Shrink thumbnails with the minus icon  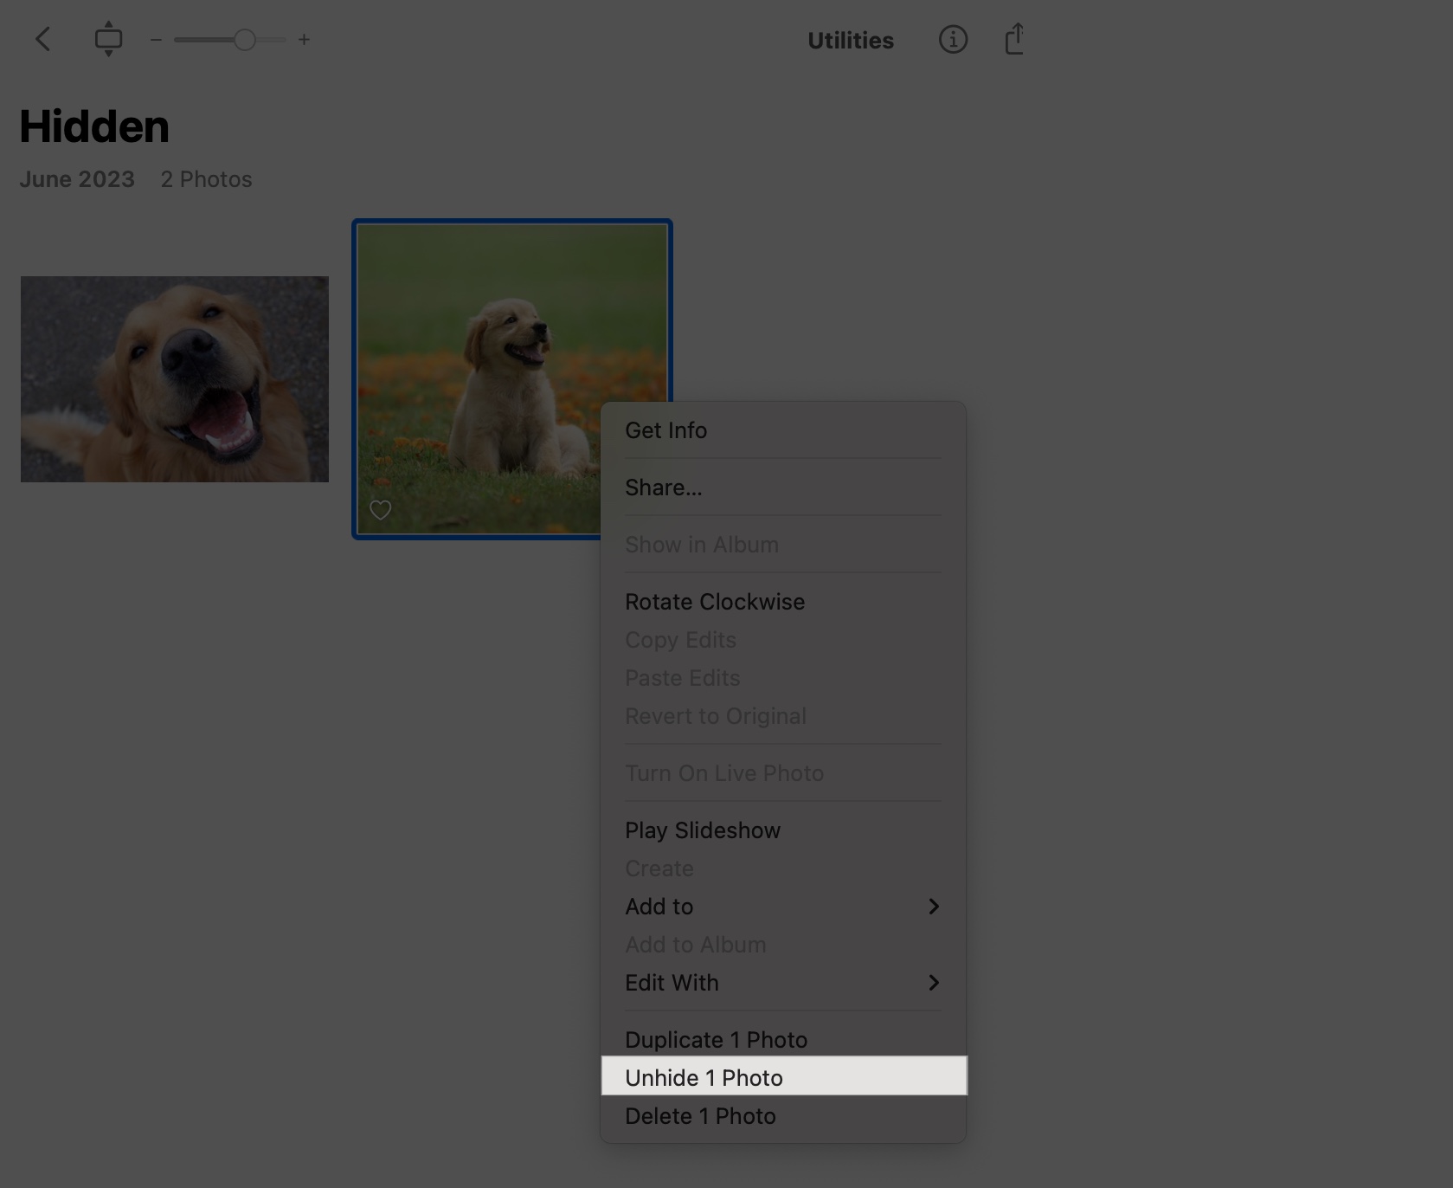coord(156,39)
